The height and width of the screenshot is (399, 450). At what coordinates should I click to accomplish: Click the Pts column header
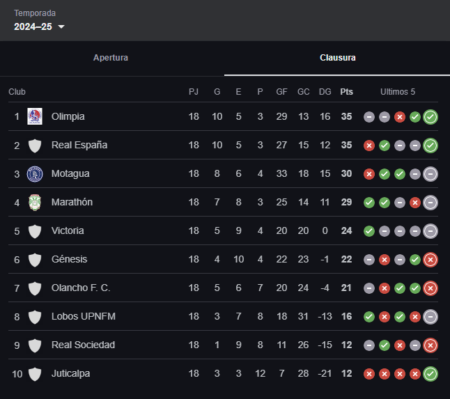346,92
